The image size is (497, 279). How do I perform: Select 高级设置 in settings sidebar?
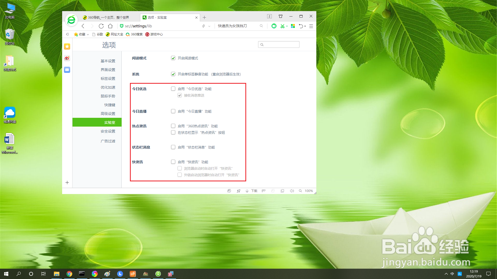coord(108,114)
